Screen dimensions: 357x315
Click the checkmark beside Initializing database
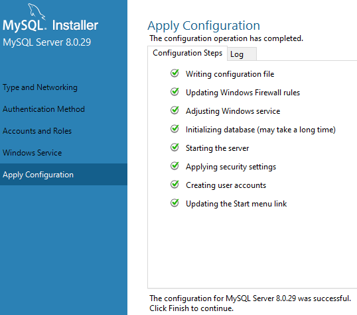[175, 129]
